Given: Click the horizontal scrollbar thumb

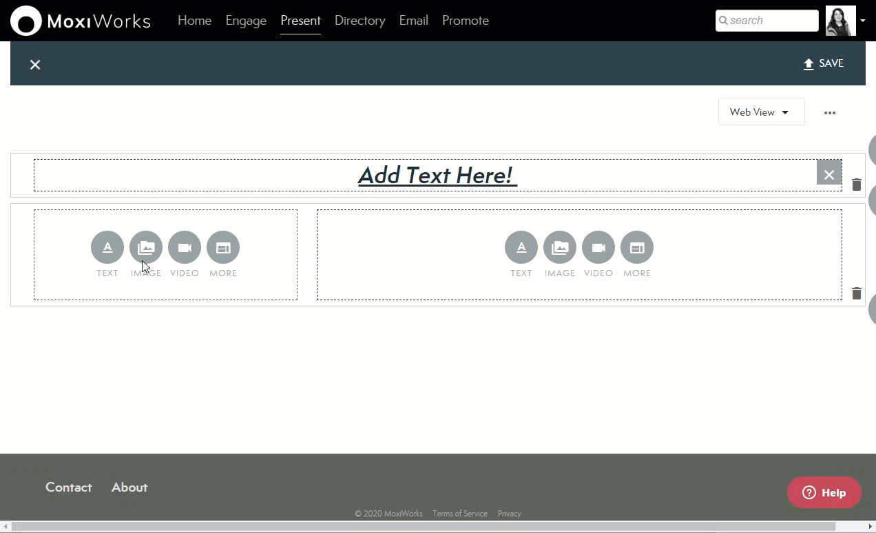Looking at the screenshot, I should 424,527.
